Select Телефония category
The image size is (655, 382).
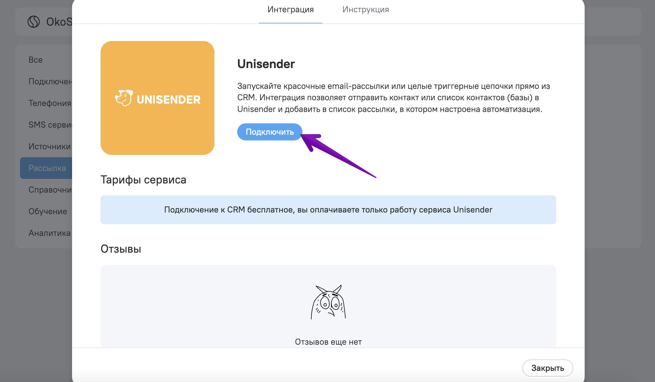click(x=50, y=103)
